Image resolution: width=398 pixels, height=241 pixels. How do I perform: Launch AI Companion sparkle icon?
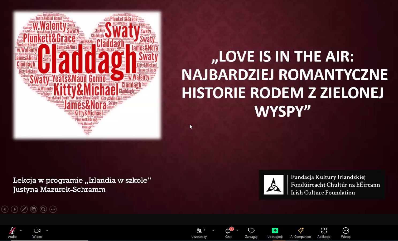coord(301,231)
